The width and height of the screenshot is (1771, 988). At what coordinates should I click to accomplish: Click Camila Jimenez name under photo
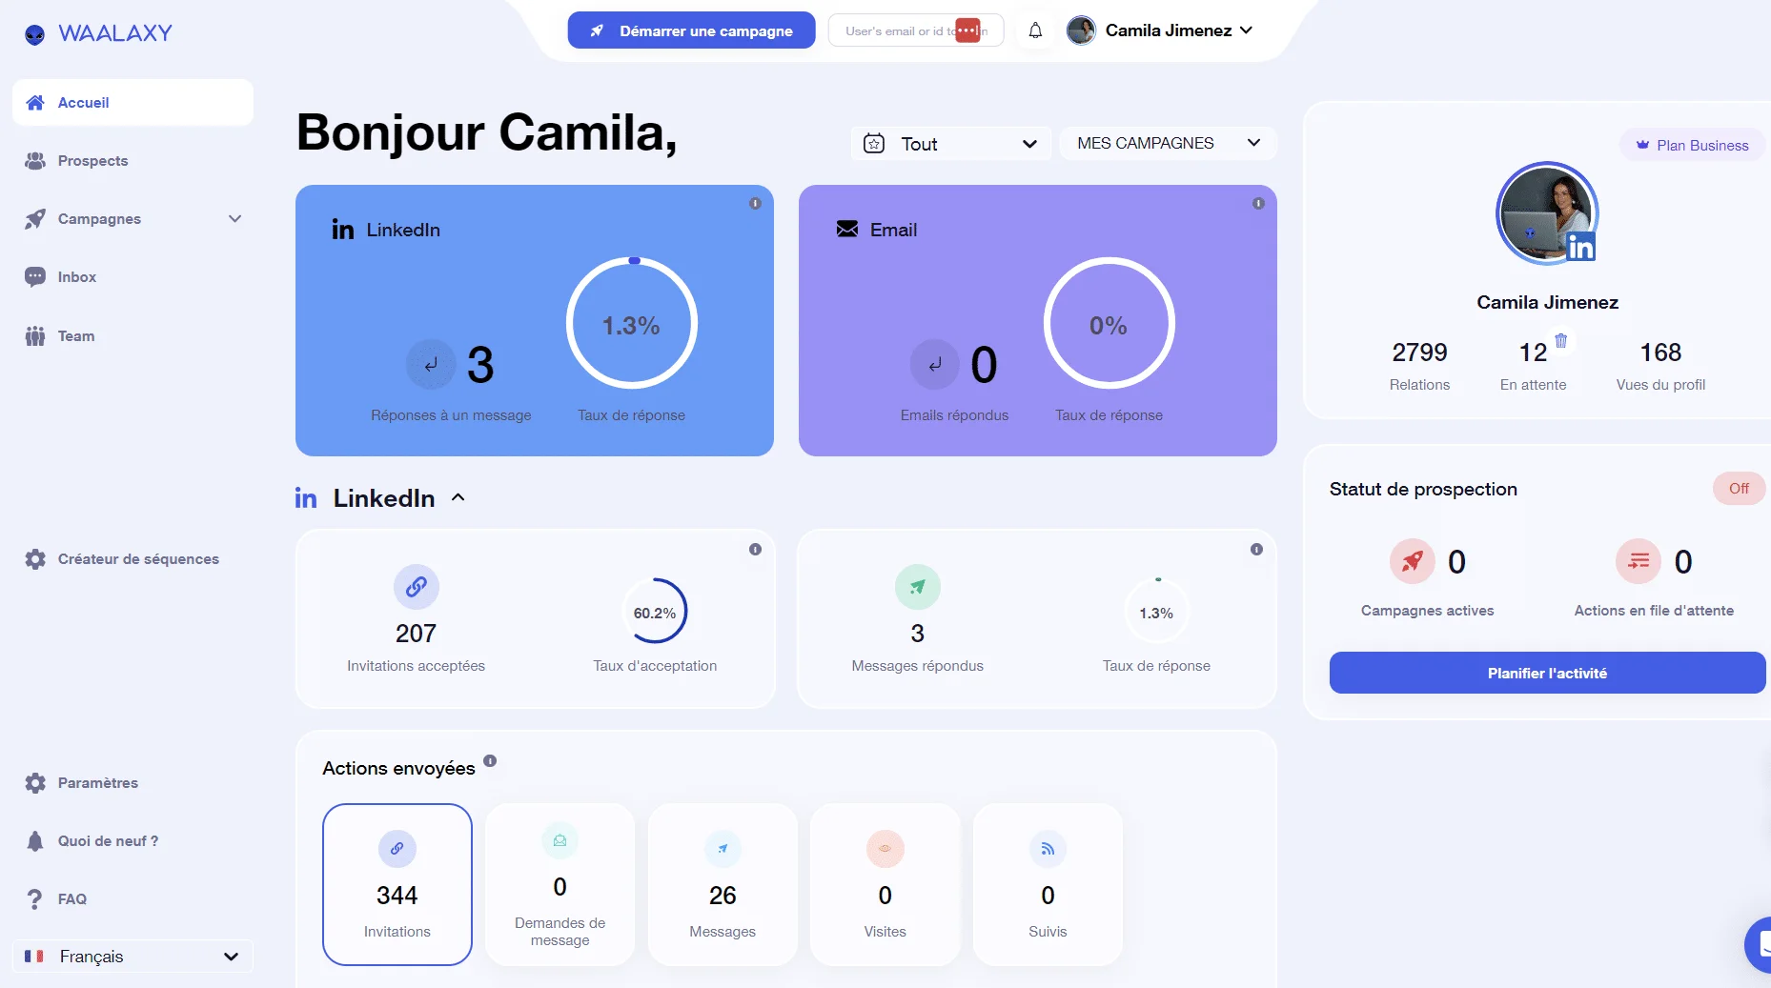[x=1547, y=302]
